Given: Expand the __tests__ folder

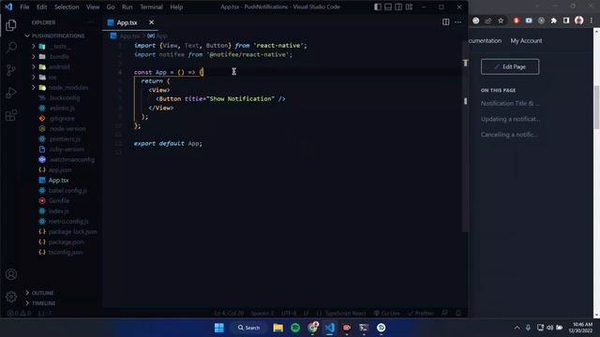Looking at the screenshot, I should 34,46.
